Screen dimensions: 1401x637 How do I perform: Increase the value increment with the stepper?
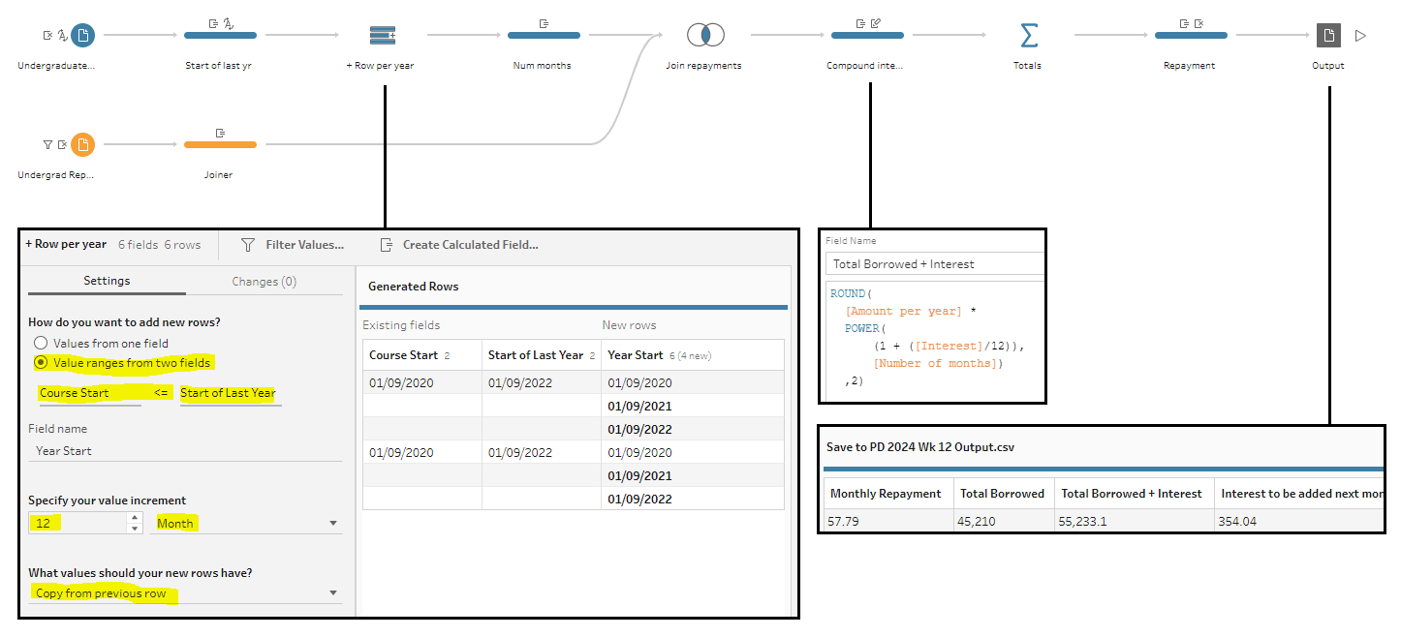(135, 518)
